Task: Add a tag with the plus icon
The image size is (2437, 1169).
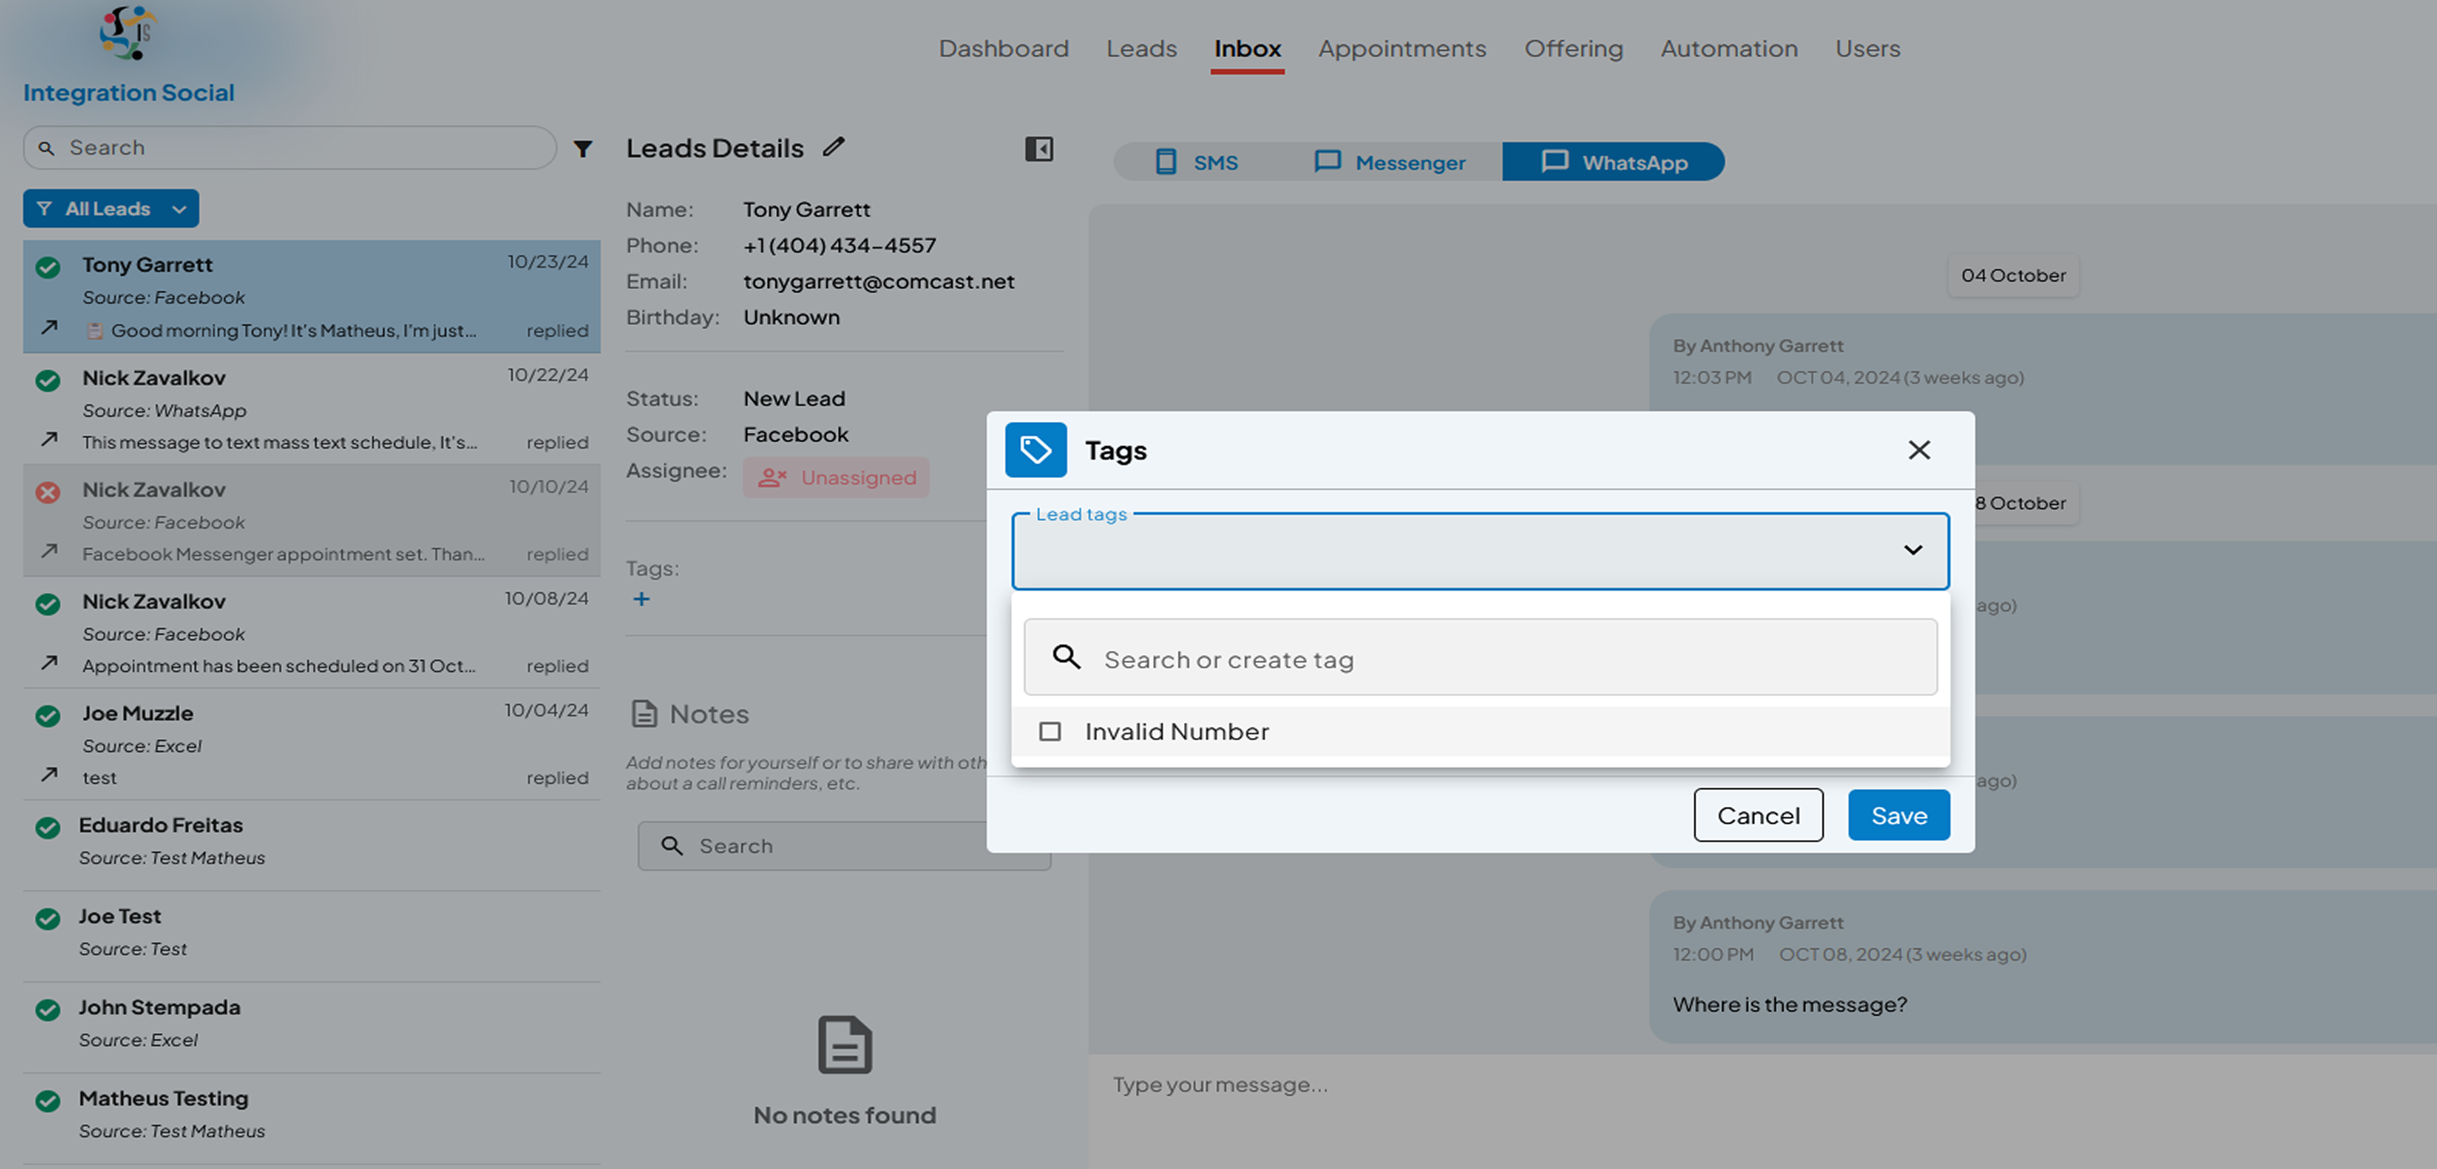Action: (x=642, y=599)
